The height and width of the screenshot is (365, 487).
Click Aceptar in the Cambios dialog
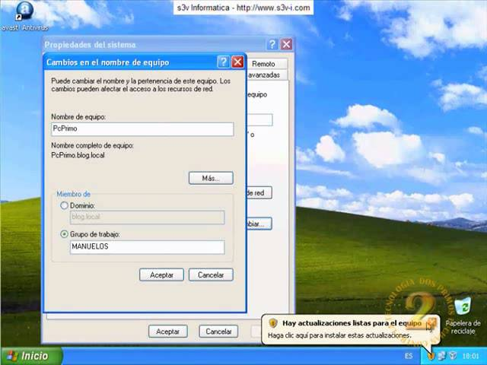[161, 275]
